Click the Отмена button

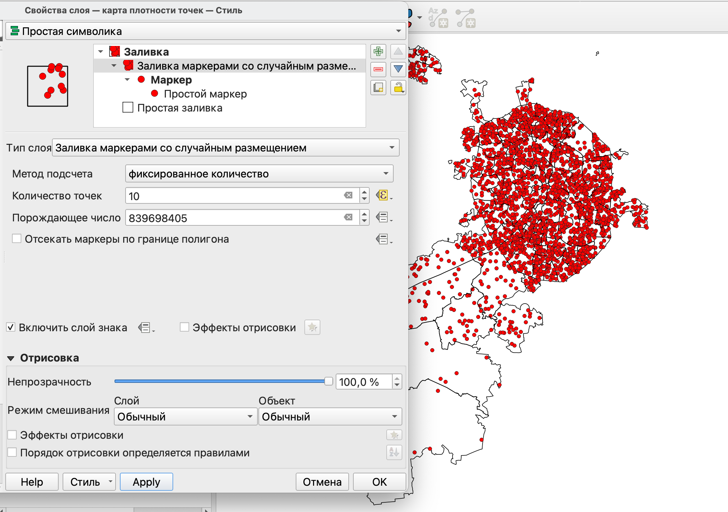click(x=322, y=482)
